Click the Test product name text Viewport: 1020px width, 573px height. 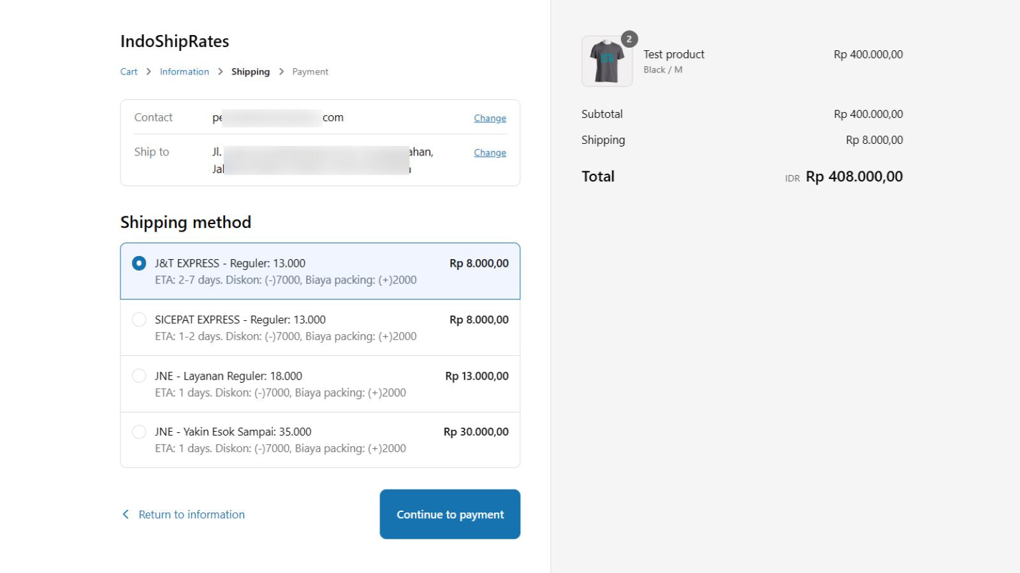coord(674,54)
